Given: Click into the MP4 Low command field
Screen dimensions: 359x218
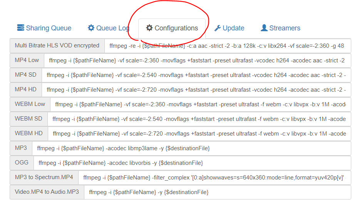Looking at the screenshot, I should (197, 60).
